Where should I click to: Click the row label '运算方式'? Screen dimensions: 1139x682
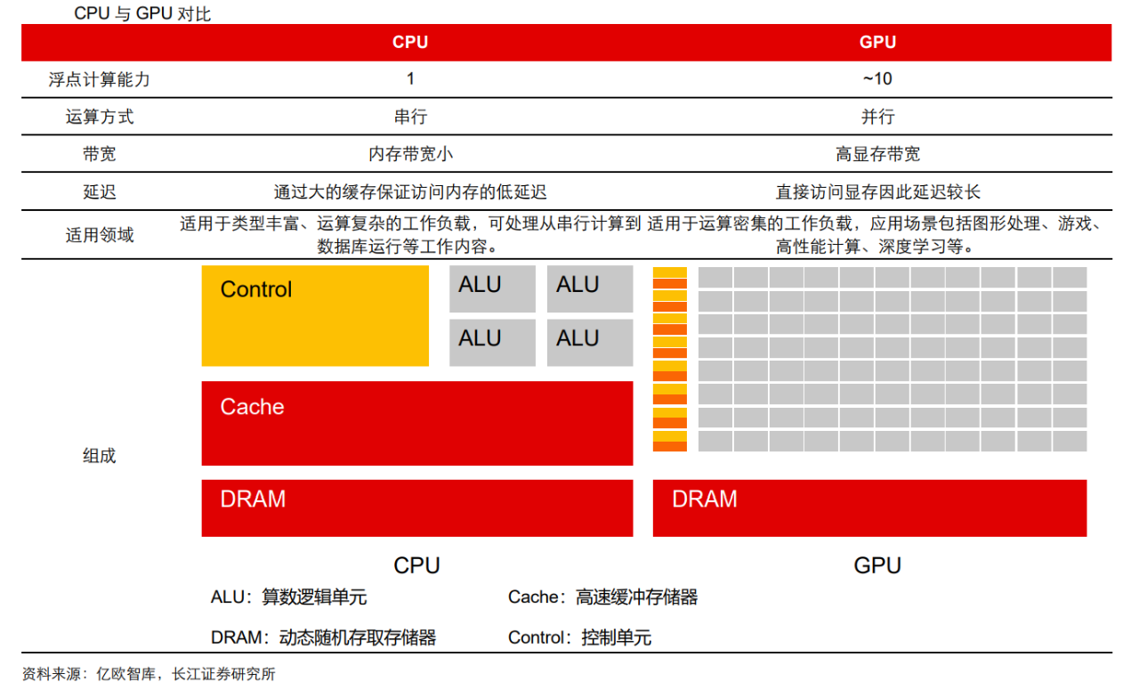coord(100,117)
